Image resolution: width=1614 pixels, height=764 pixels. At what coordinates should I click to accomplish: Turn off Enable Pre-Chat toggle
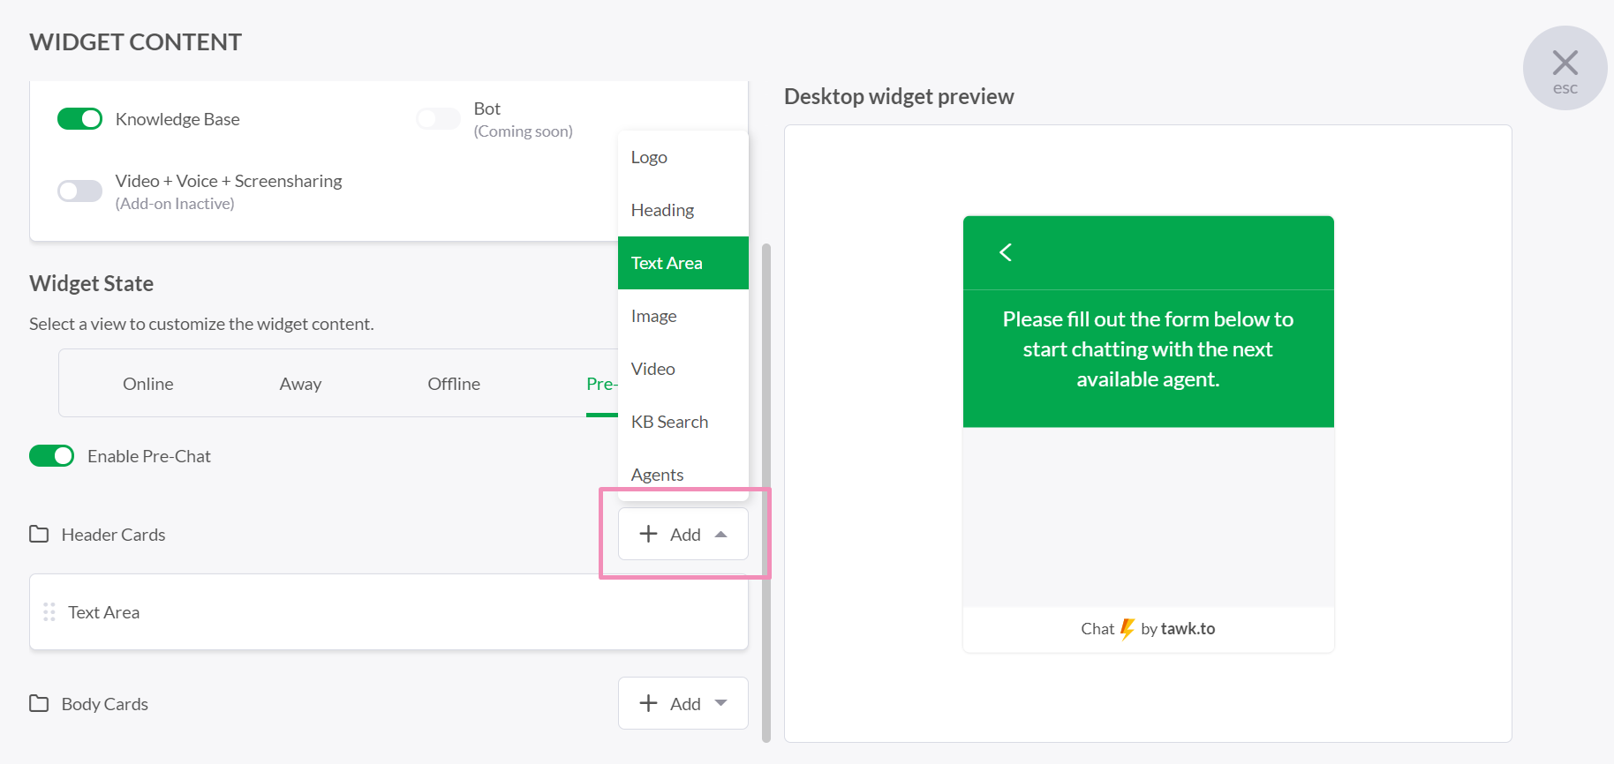[x=51, y=456]
